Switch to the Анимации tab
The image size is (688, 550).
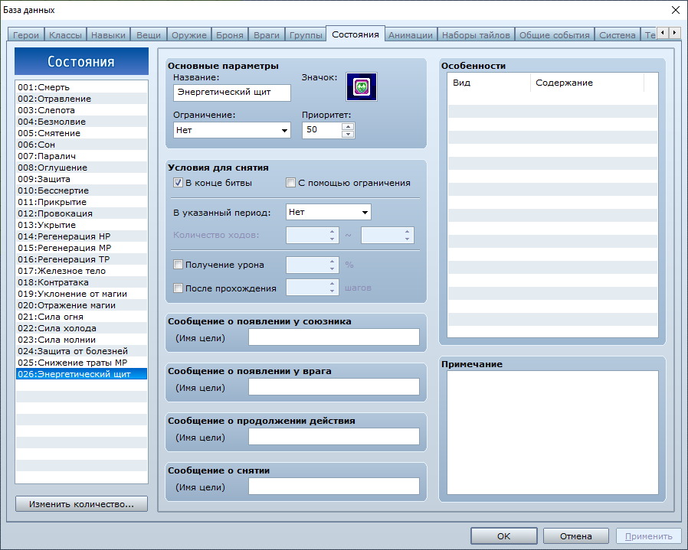click(411, 35)
